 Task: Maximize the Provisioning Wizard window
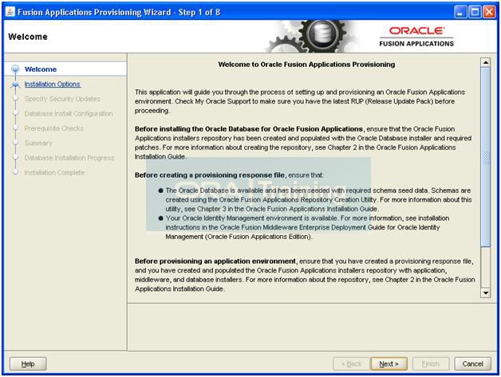pyautogui.click(x=475, y=11)
